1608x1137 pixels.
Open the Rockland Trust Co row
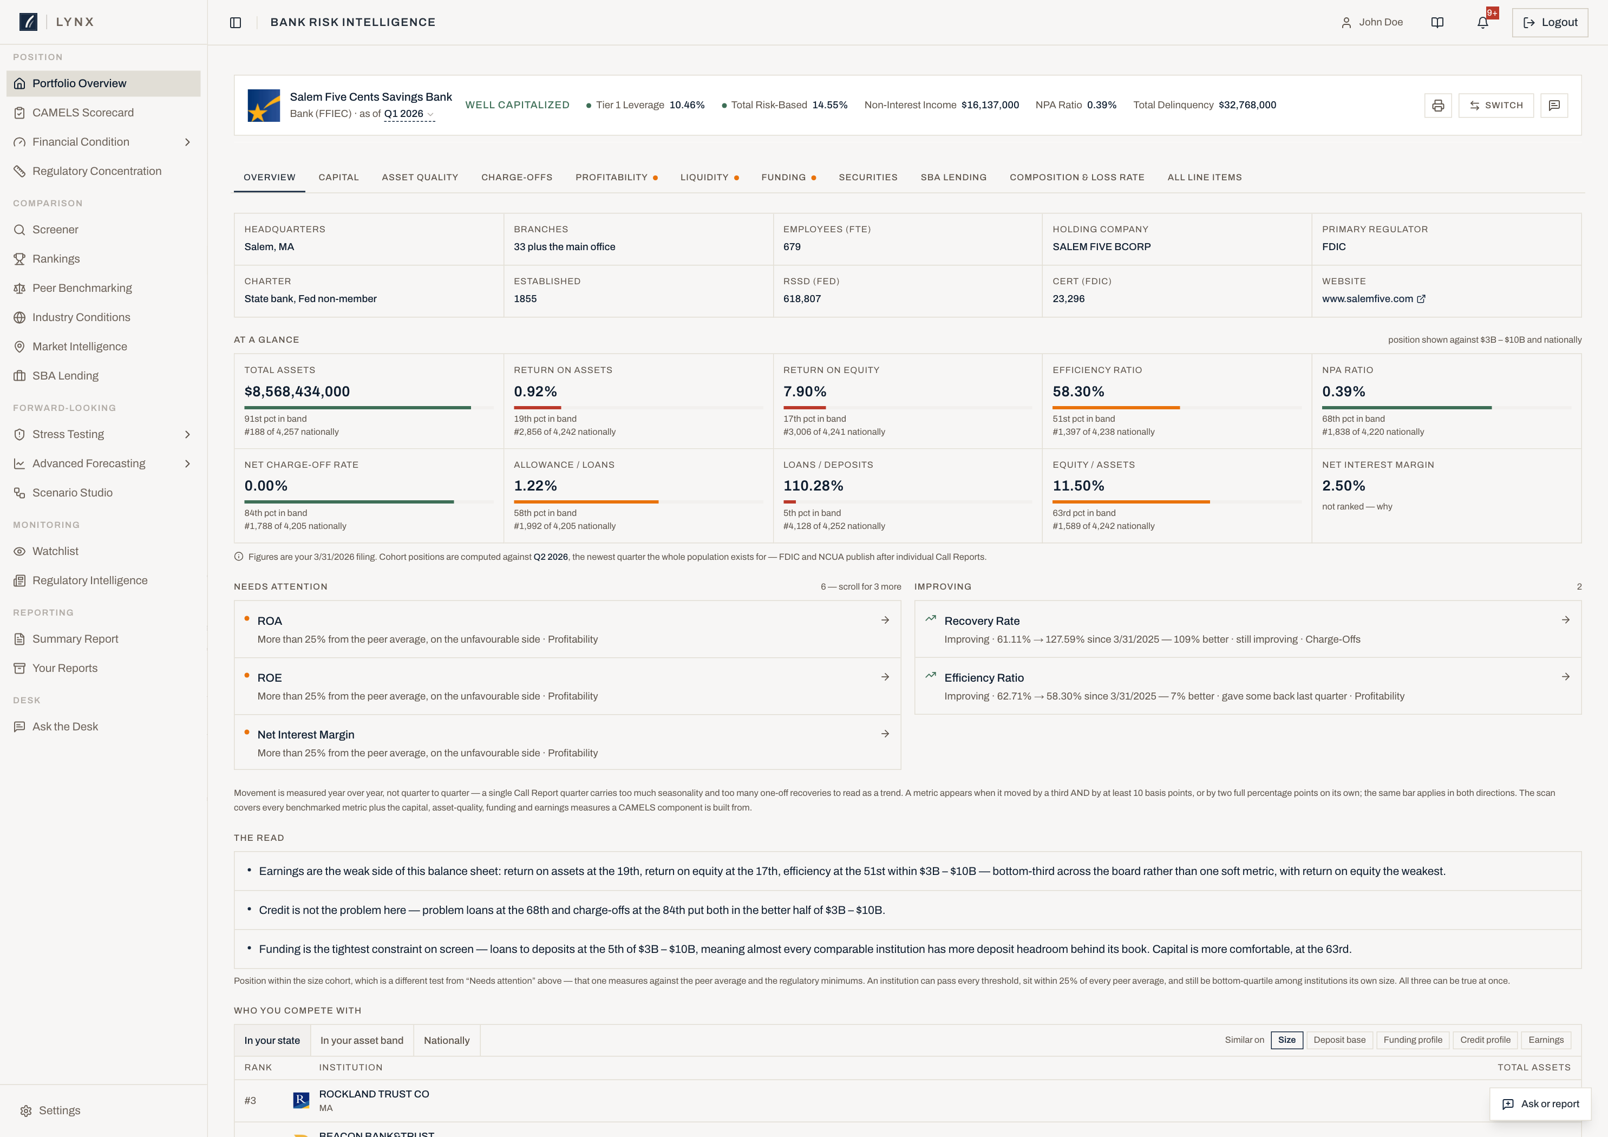pyautogui.click(x=907, y=1101)
